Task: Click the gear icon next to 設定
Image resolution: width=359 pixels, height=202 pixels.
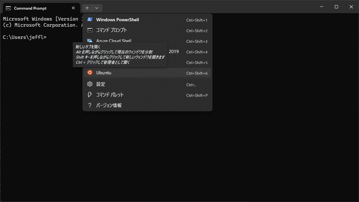Action: tap(90, 84)
